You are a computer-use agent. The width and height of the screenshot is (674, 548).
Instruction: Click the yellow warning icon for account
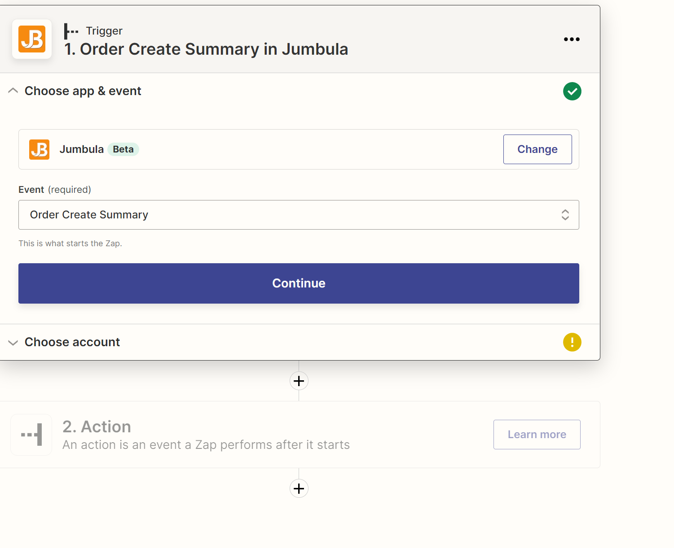tap(572, 342)
